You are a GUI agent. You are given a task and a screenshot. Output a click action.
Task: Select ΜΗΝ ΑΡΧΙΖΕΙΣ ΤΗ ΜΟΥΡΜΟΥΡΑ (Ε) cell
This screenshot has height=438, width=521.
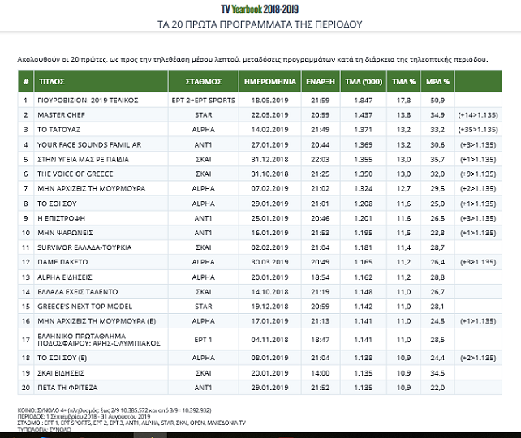click(101, 321)
